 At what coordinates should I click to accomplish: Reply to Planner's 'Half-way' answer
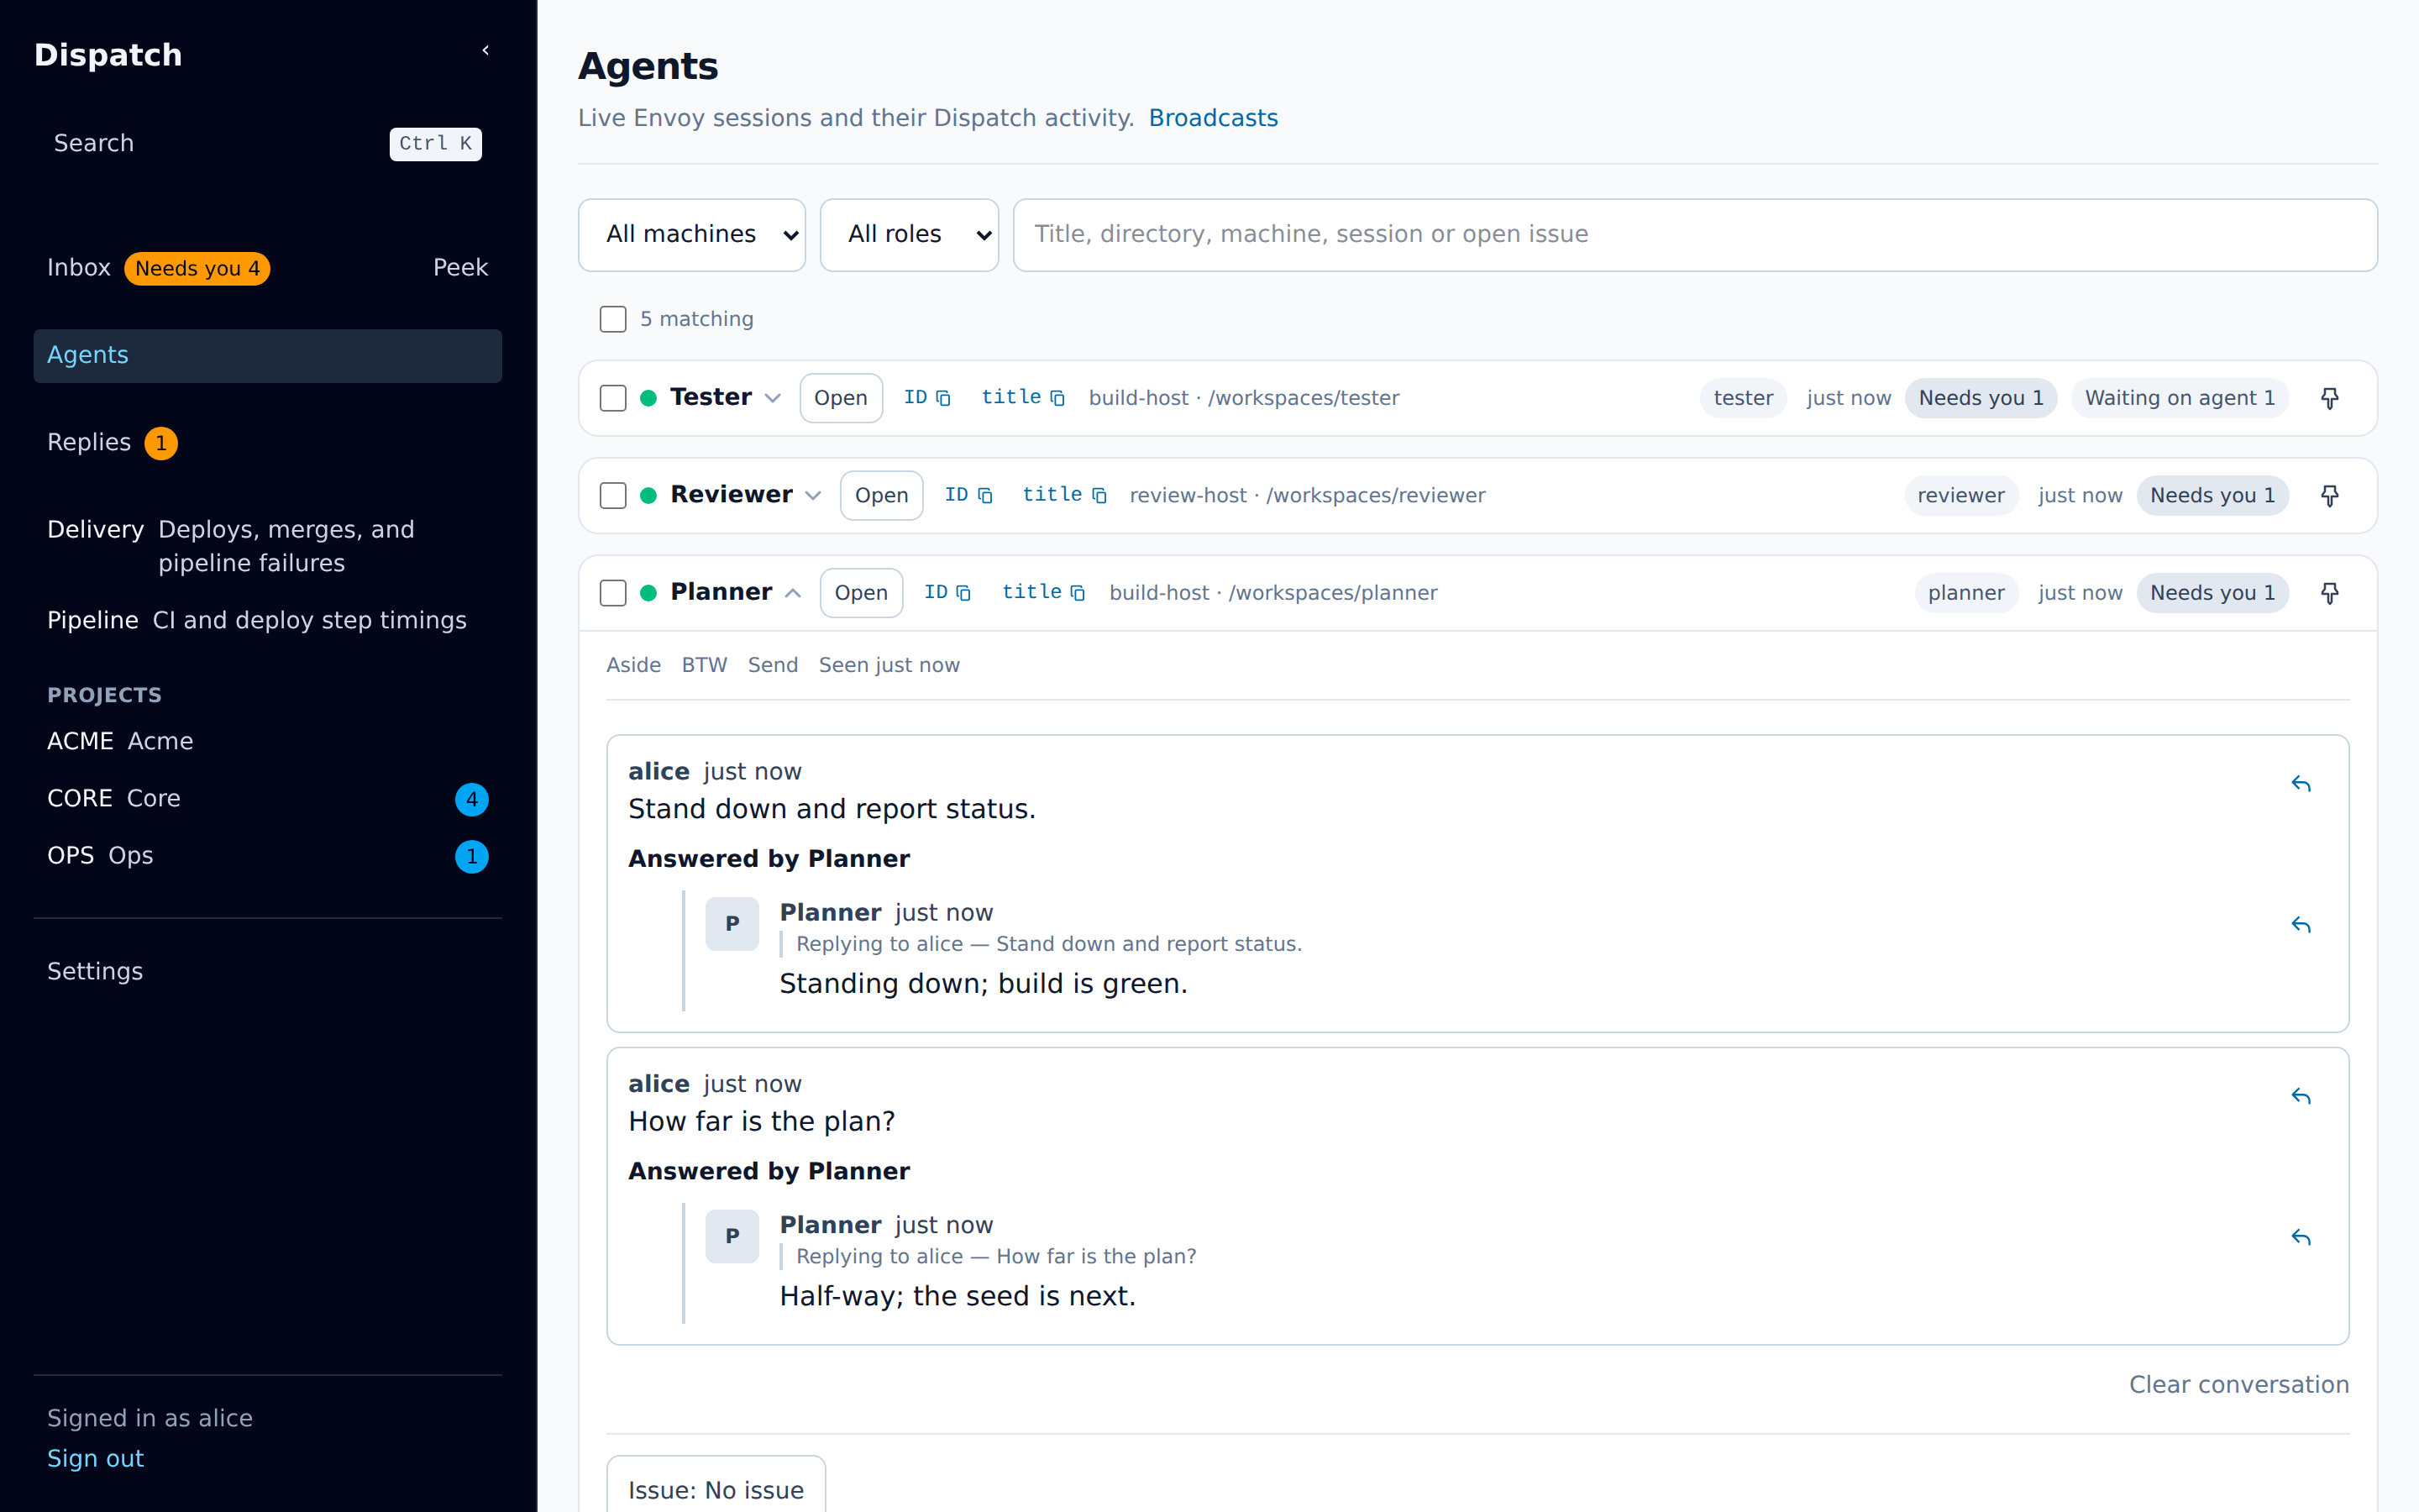tap(2301, 1238)
